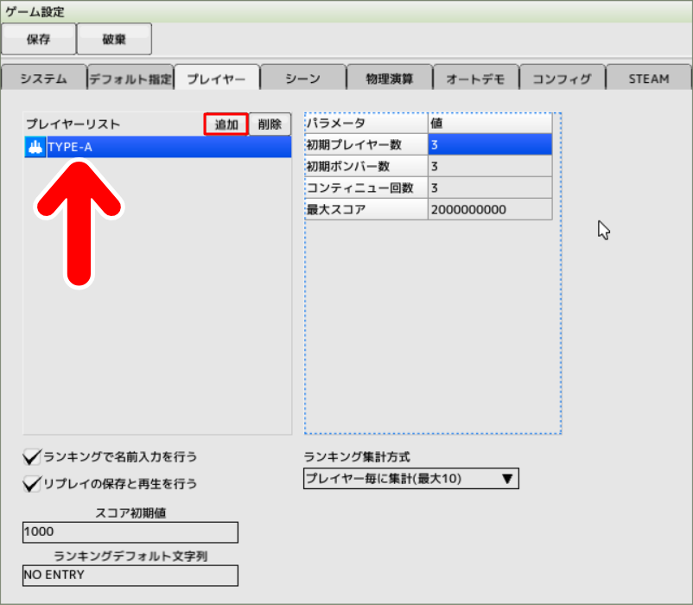Switch to the オートデモ tab
This screenshot has width=693, height=605.
[x=475, y=78]
